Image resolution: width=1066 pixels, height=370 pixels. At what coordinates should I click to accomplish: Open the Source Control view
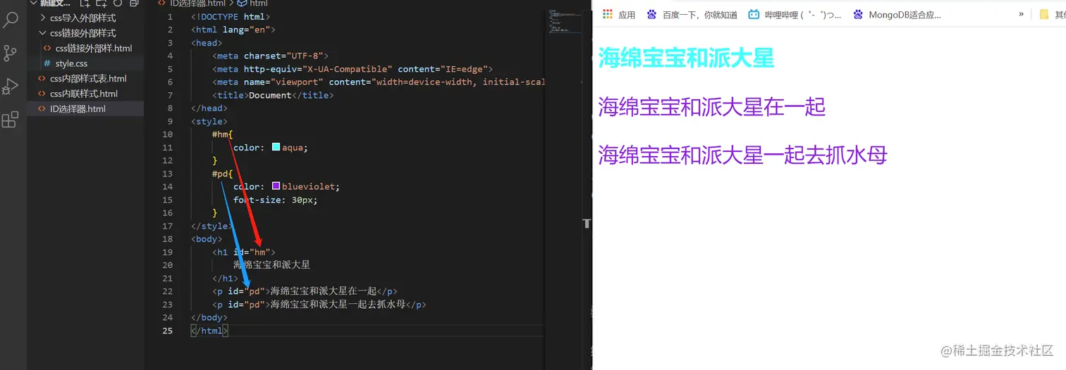pos(11,53)
